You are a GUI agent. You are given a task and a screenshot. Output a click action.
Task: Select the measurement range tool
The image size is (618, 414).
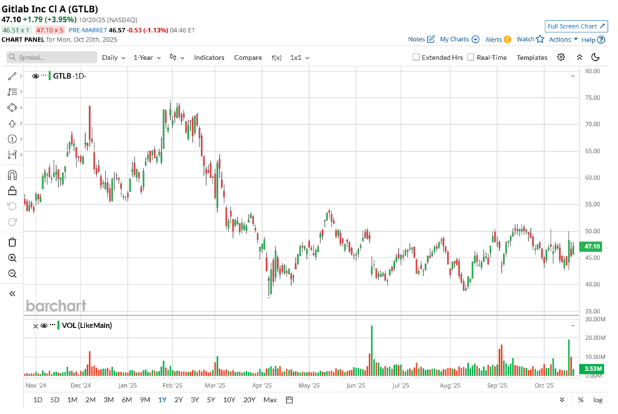13,155
